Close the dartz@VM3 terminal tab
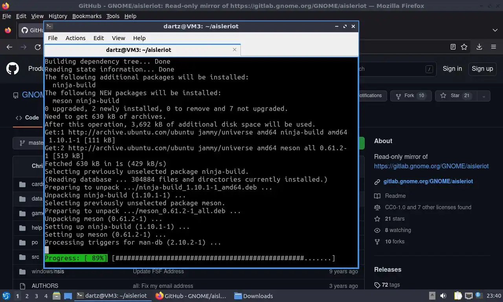This screenshot has height=302, width=503. click(235, 50)
